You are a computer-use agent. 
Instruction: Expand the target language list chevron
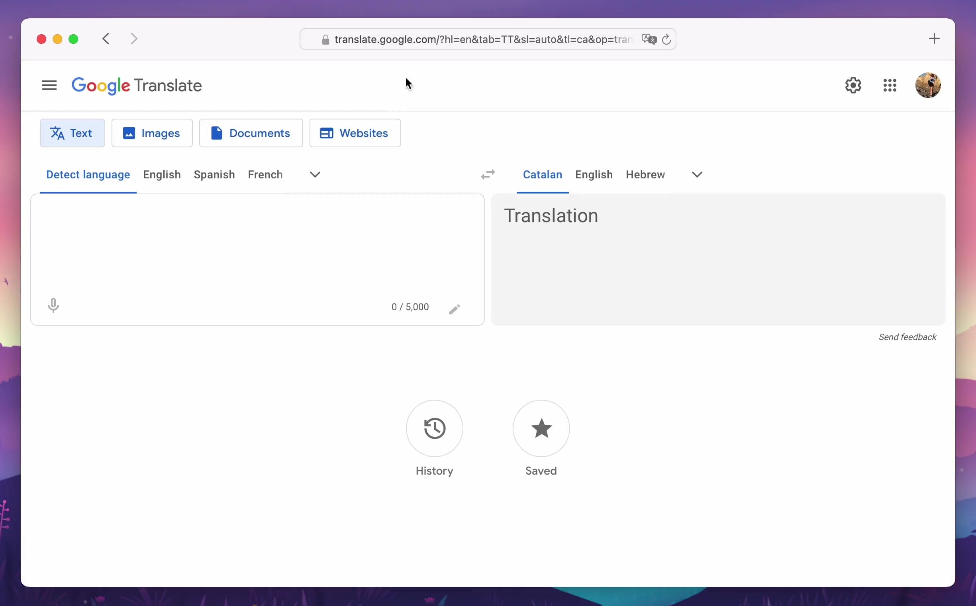point(696,175)
